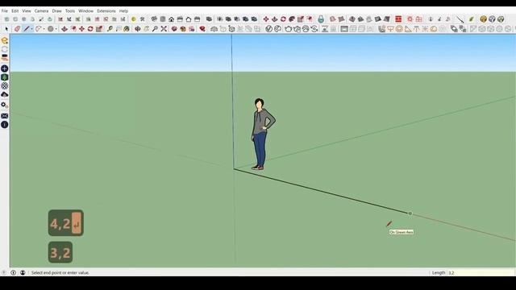The height and width of the screenshot is (290, 516).
Task: Select the Eraser tool
Action: tap(18, 29)
